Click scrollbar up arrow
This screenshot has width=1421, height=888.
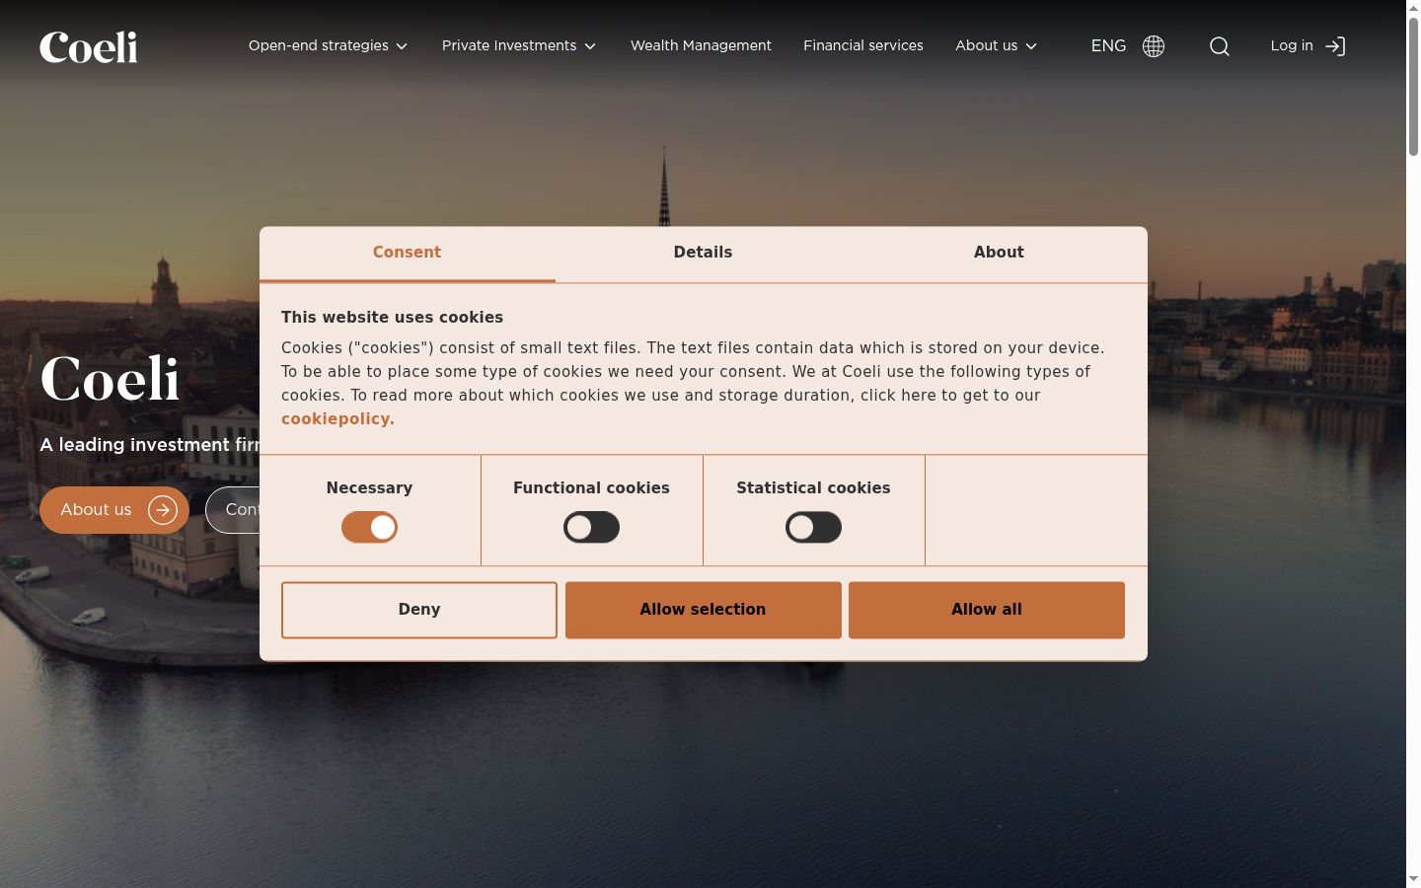[x=1413, y=8]
